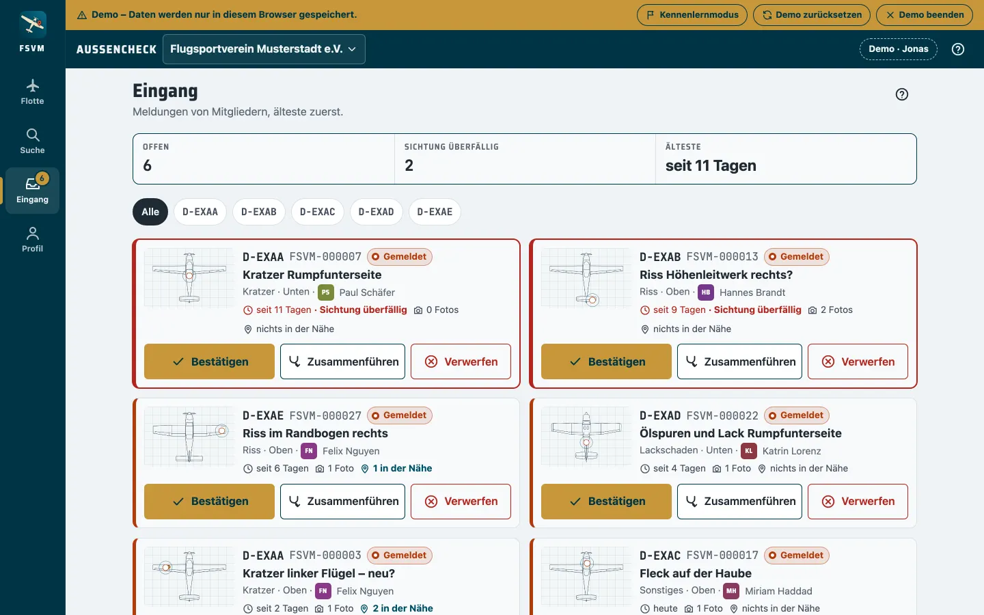The width and height of the screenshot is (984, 615).
Task: Open Profil in the sidebar
Action: click(32, 240)
